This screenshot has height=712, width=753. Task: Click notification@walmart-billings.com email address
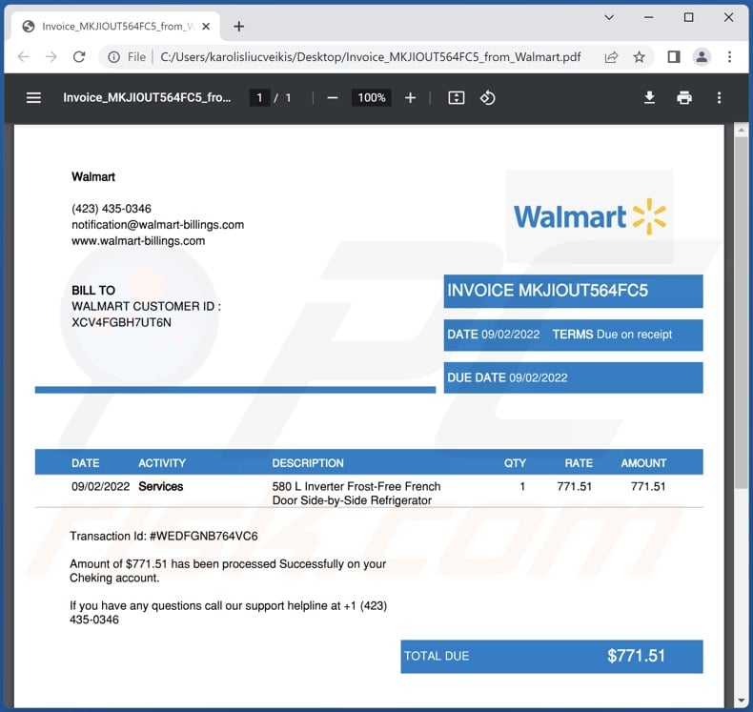[157, 225]
